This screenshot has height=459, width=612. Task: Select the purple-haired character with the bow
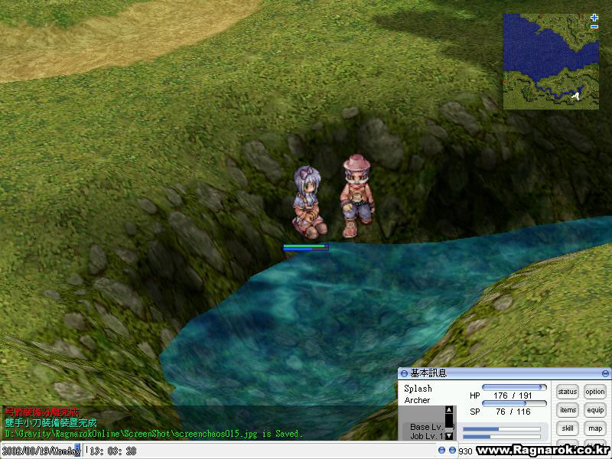click(x=308, y=202)
